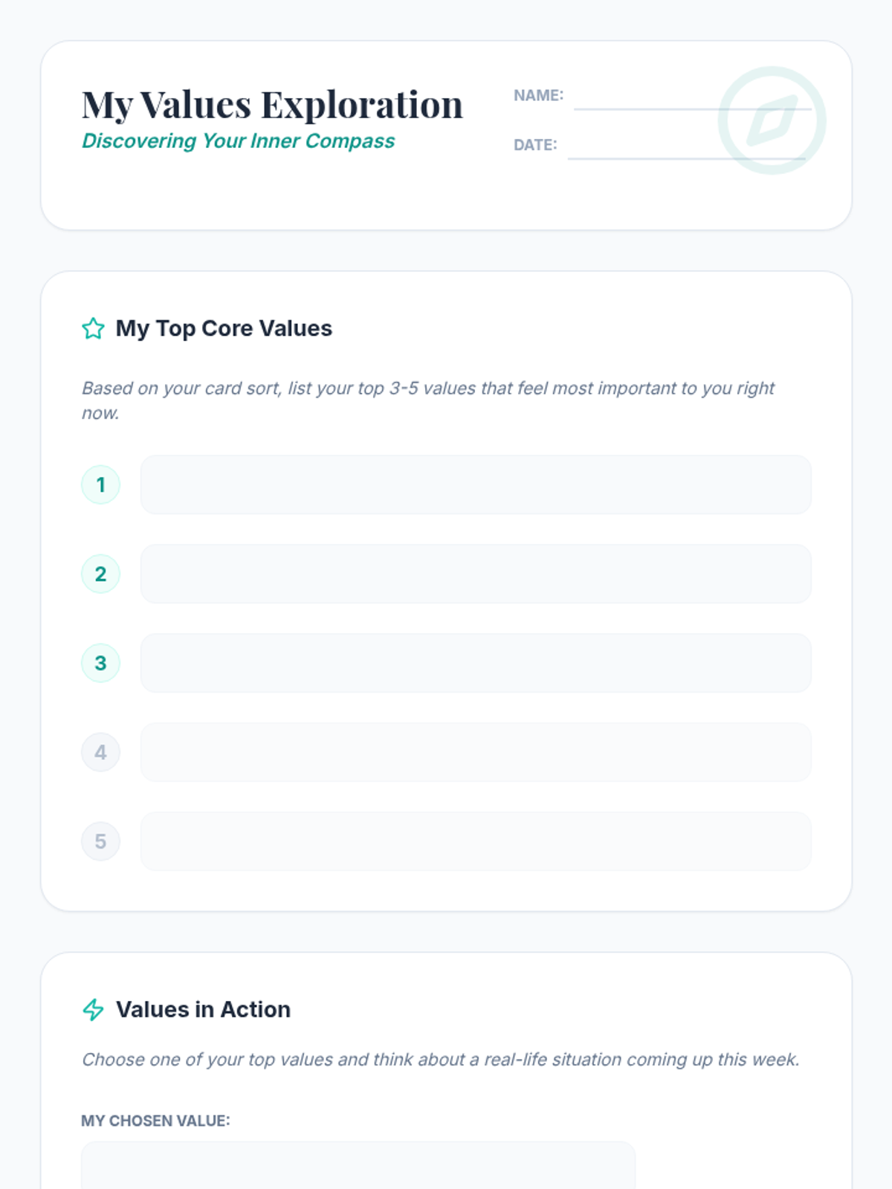The height and width of the screenshot is (1189, 892).
Task: Focus the second core value input box
Action: coord(476,574)
